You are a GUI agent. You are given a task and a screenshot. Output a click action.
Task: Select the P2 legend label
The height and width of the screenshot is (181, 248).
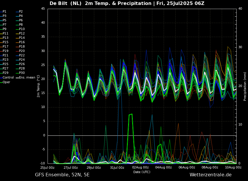coord(21,12)
